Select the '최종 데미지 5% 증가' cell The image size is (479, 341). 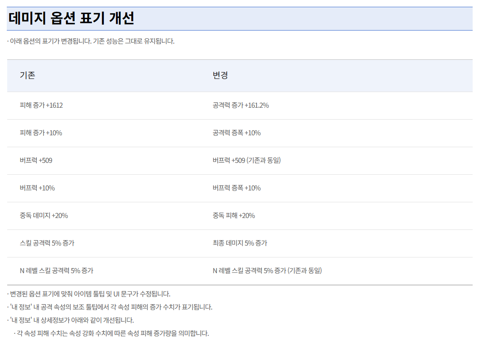pyautogui.click(x=240, y=243)
